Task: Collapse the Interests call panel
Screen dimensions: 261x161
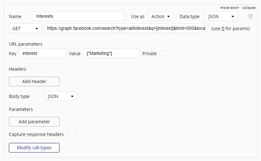Action: [x=249, y=8]
